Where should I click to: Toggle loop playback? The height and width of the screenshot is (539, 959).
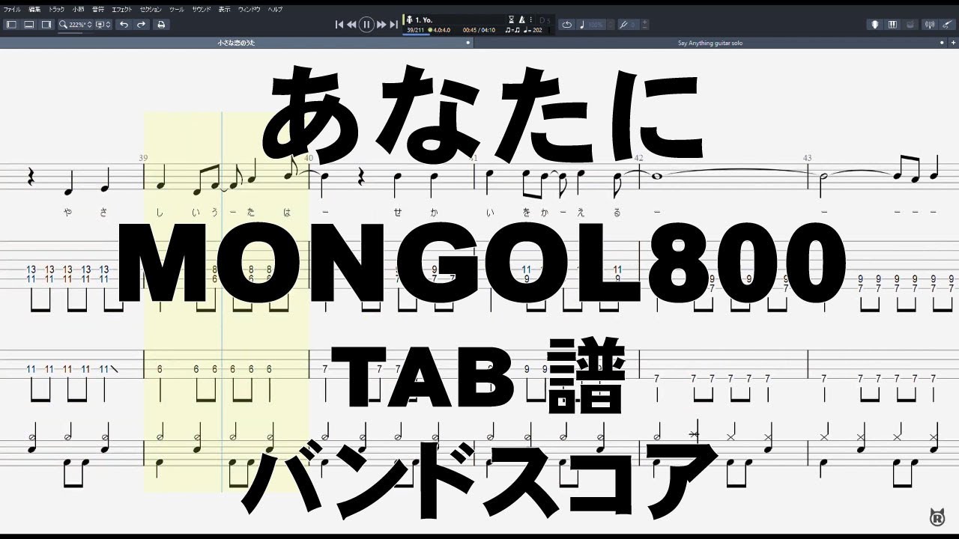click(x=566, y=25)
